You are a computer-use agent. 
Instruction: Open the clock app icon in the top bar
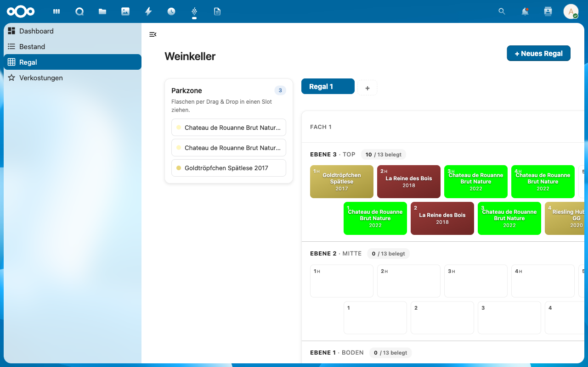coord(171,11)
